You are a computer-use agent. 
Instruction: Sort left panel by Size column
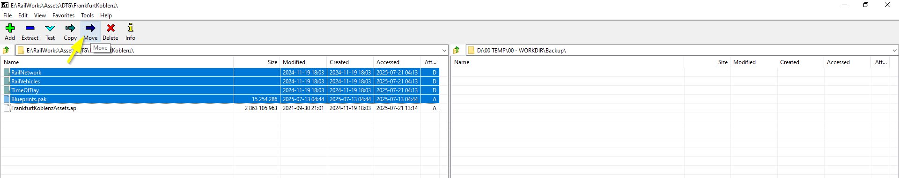click(x=257, y=62)
